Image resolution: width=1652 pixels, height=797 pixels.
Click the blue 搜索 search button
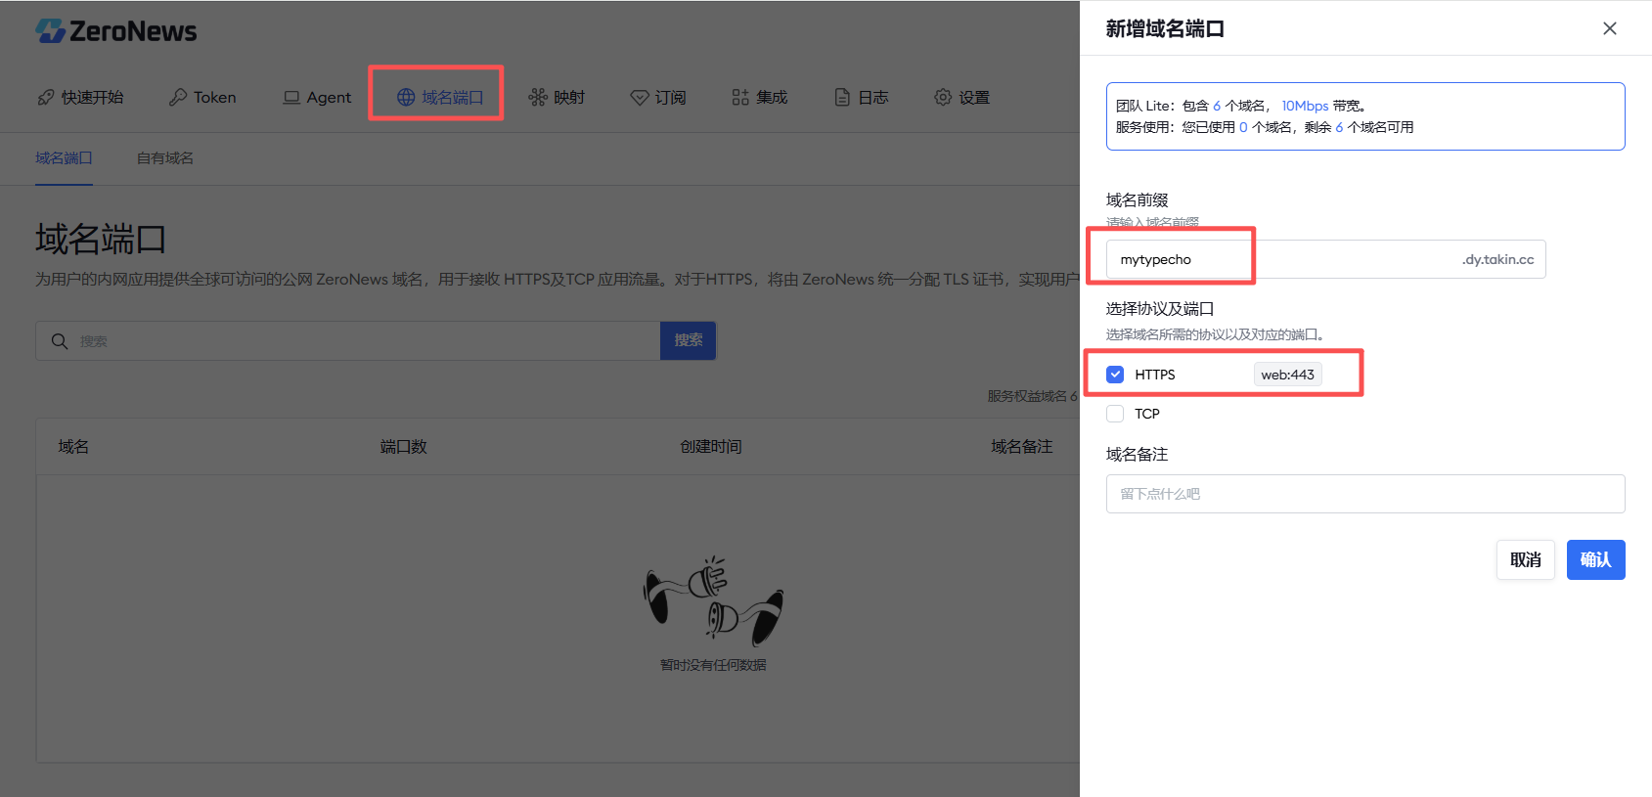[x=688, y=340]
